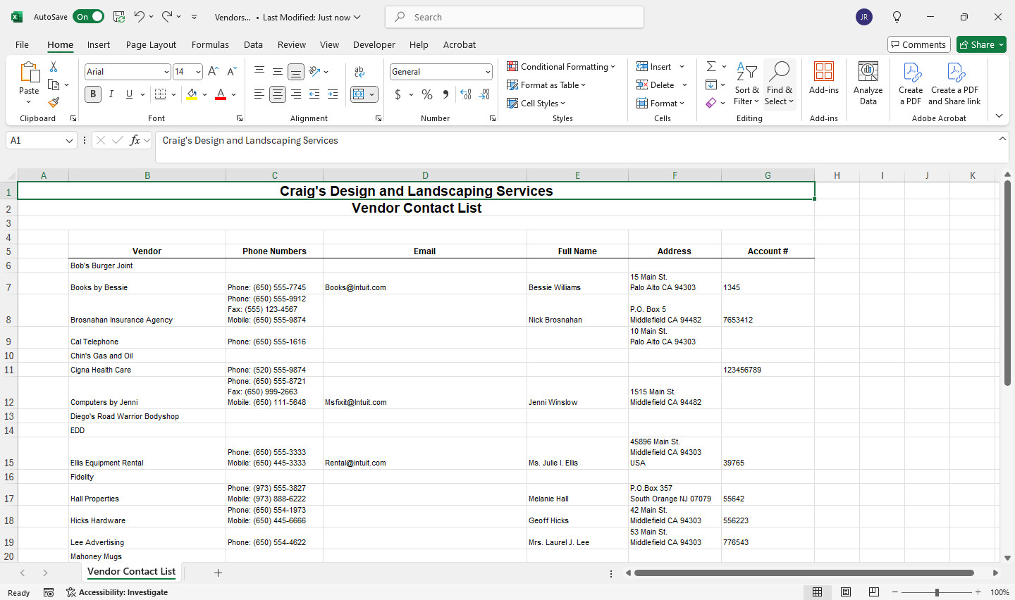This screenshot has width=1015, height=600.
Task: Click the lightbulb icon in title bar
Action: 897,17
